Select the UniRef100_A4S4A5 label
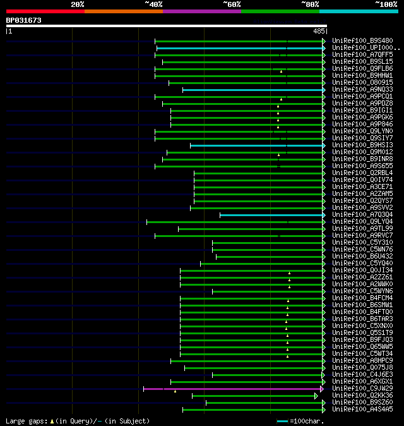The height and width of the screenshot is (426, 404). click(362, 410)
